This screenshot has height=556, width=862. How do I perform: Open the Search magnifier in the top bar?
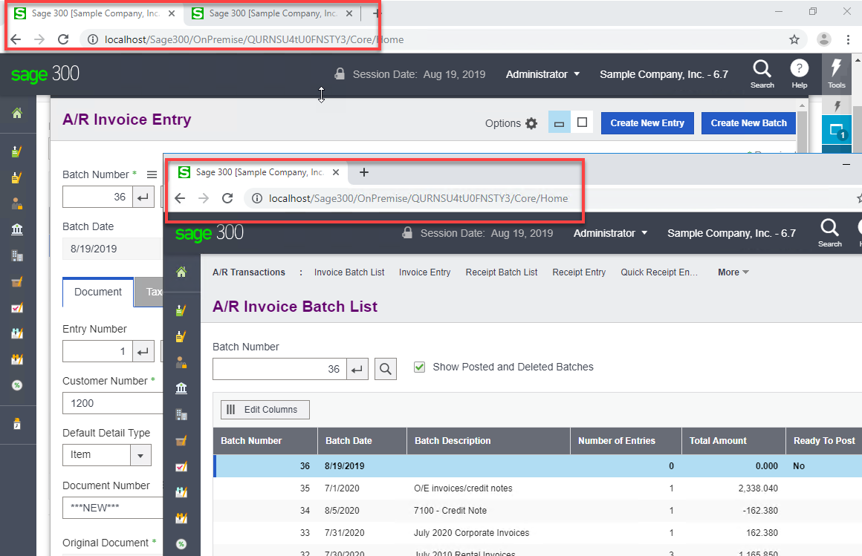tap(762, 72)
